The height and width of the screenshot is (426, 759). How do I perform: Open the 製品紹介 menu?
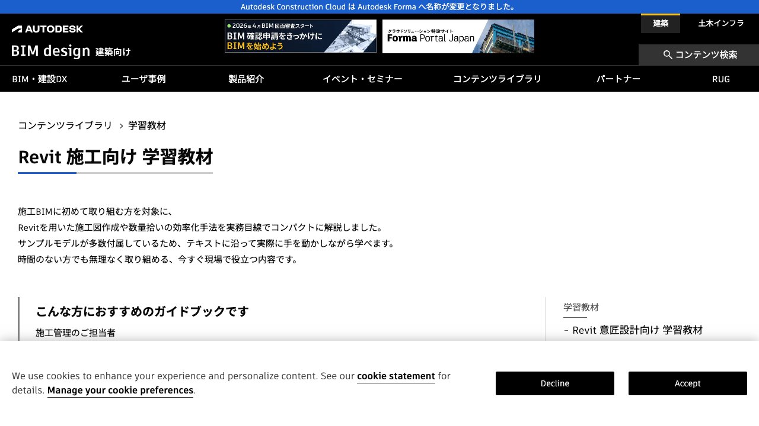point(246,79)
